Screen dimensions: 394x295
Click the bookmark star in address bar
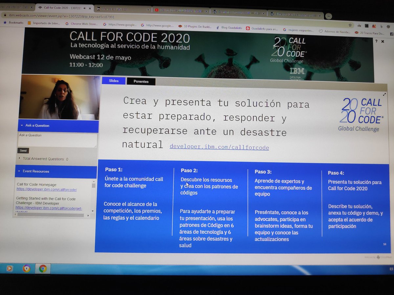coord(350,25)
